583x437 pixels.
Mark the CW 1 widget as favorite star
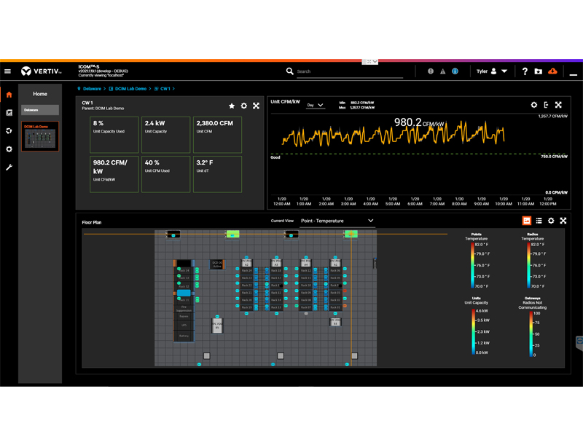232,106
